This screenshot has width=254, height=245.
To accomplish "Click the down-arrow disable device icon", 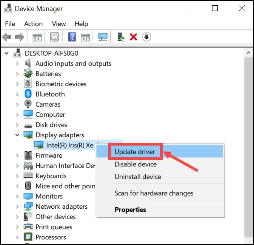I will pos(146,37).
